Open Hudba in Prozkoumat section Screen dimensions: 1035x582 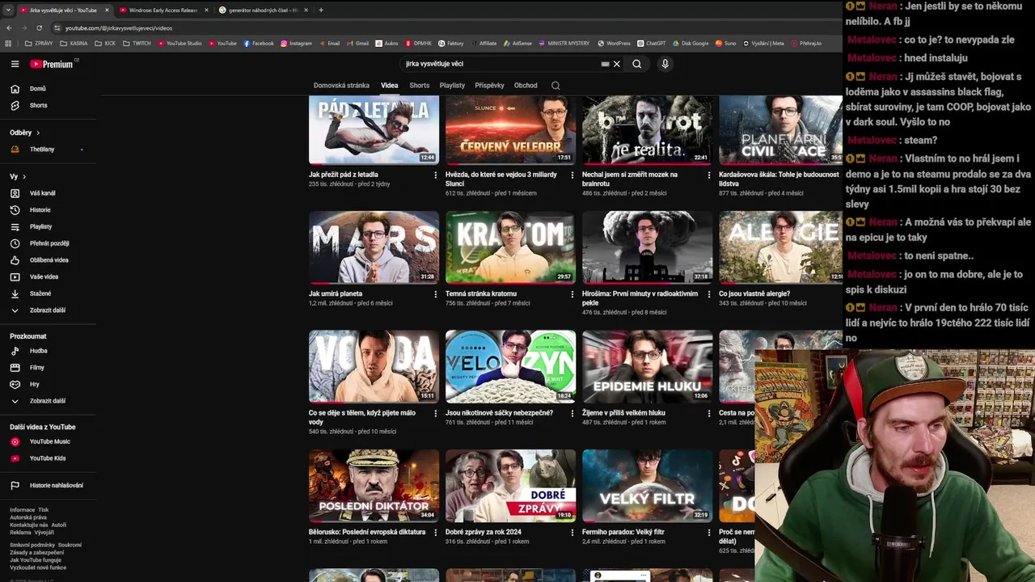[x=38, y=351]
